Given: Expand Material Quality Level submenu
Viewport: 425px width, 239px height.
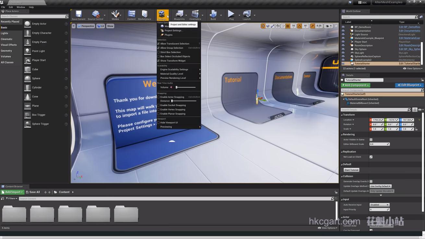Looking at the screenshot, I should click(x=179, y=74).
